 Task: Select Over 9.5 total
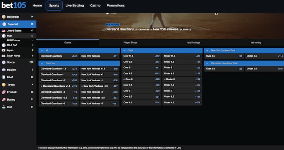[142, 62]
